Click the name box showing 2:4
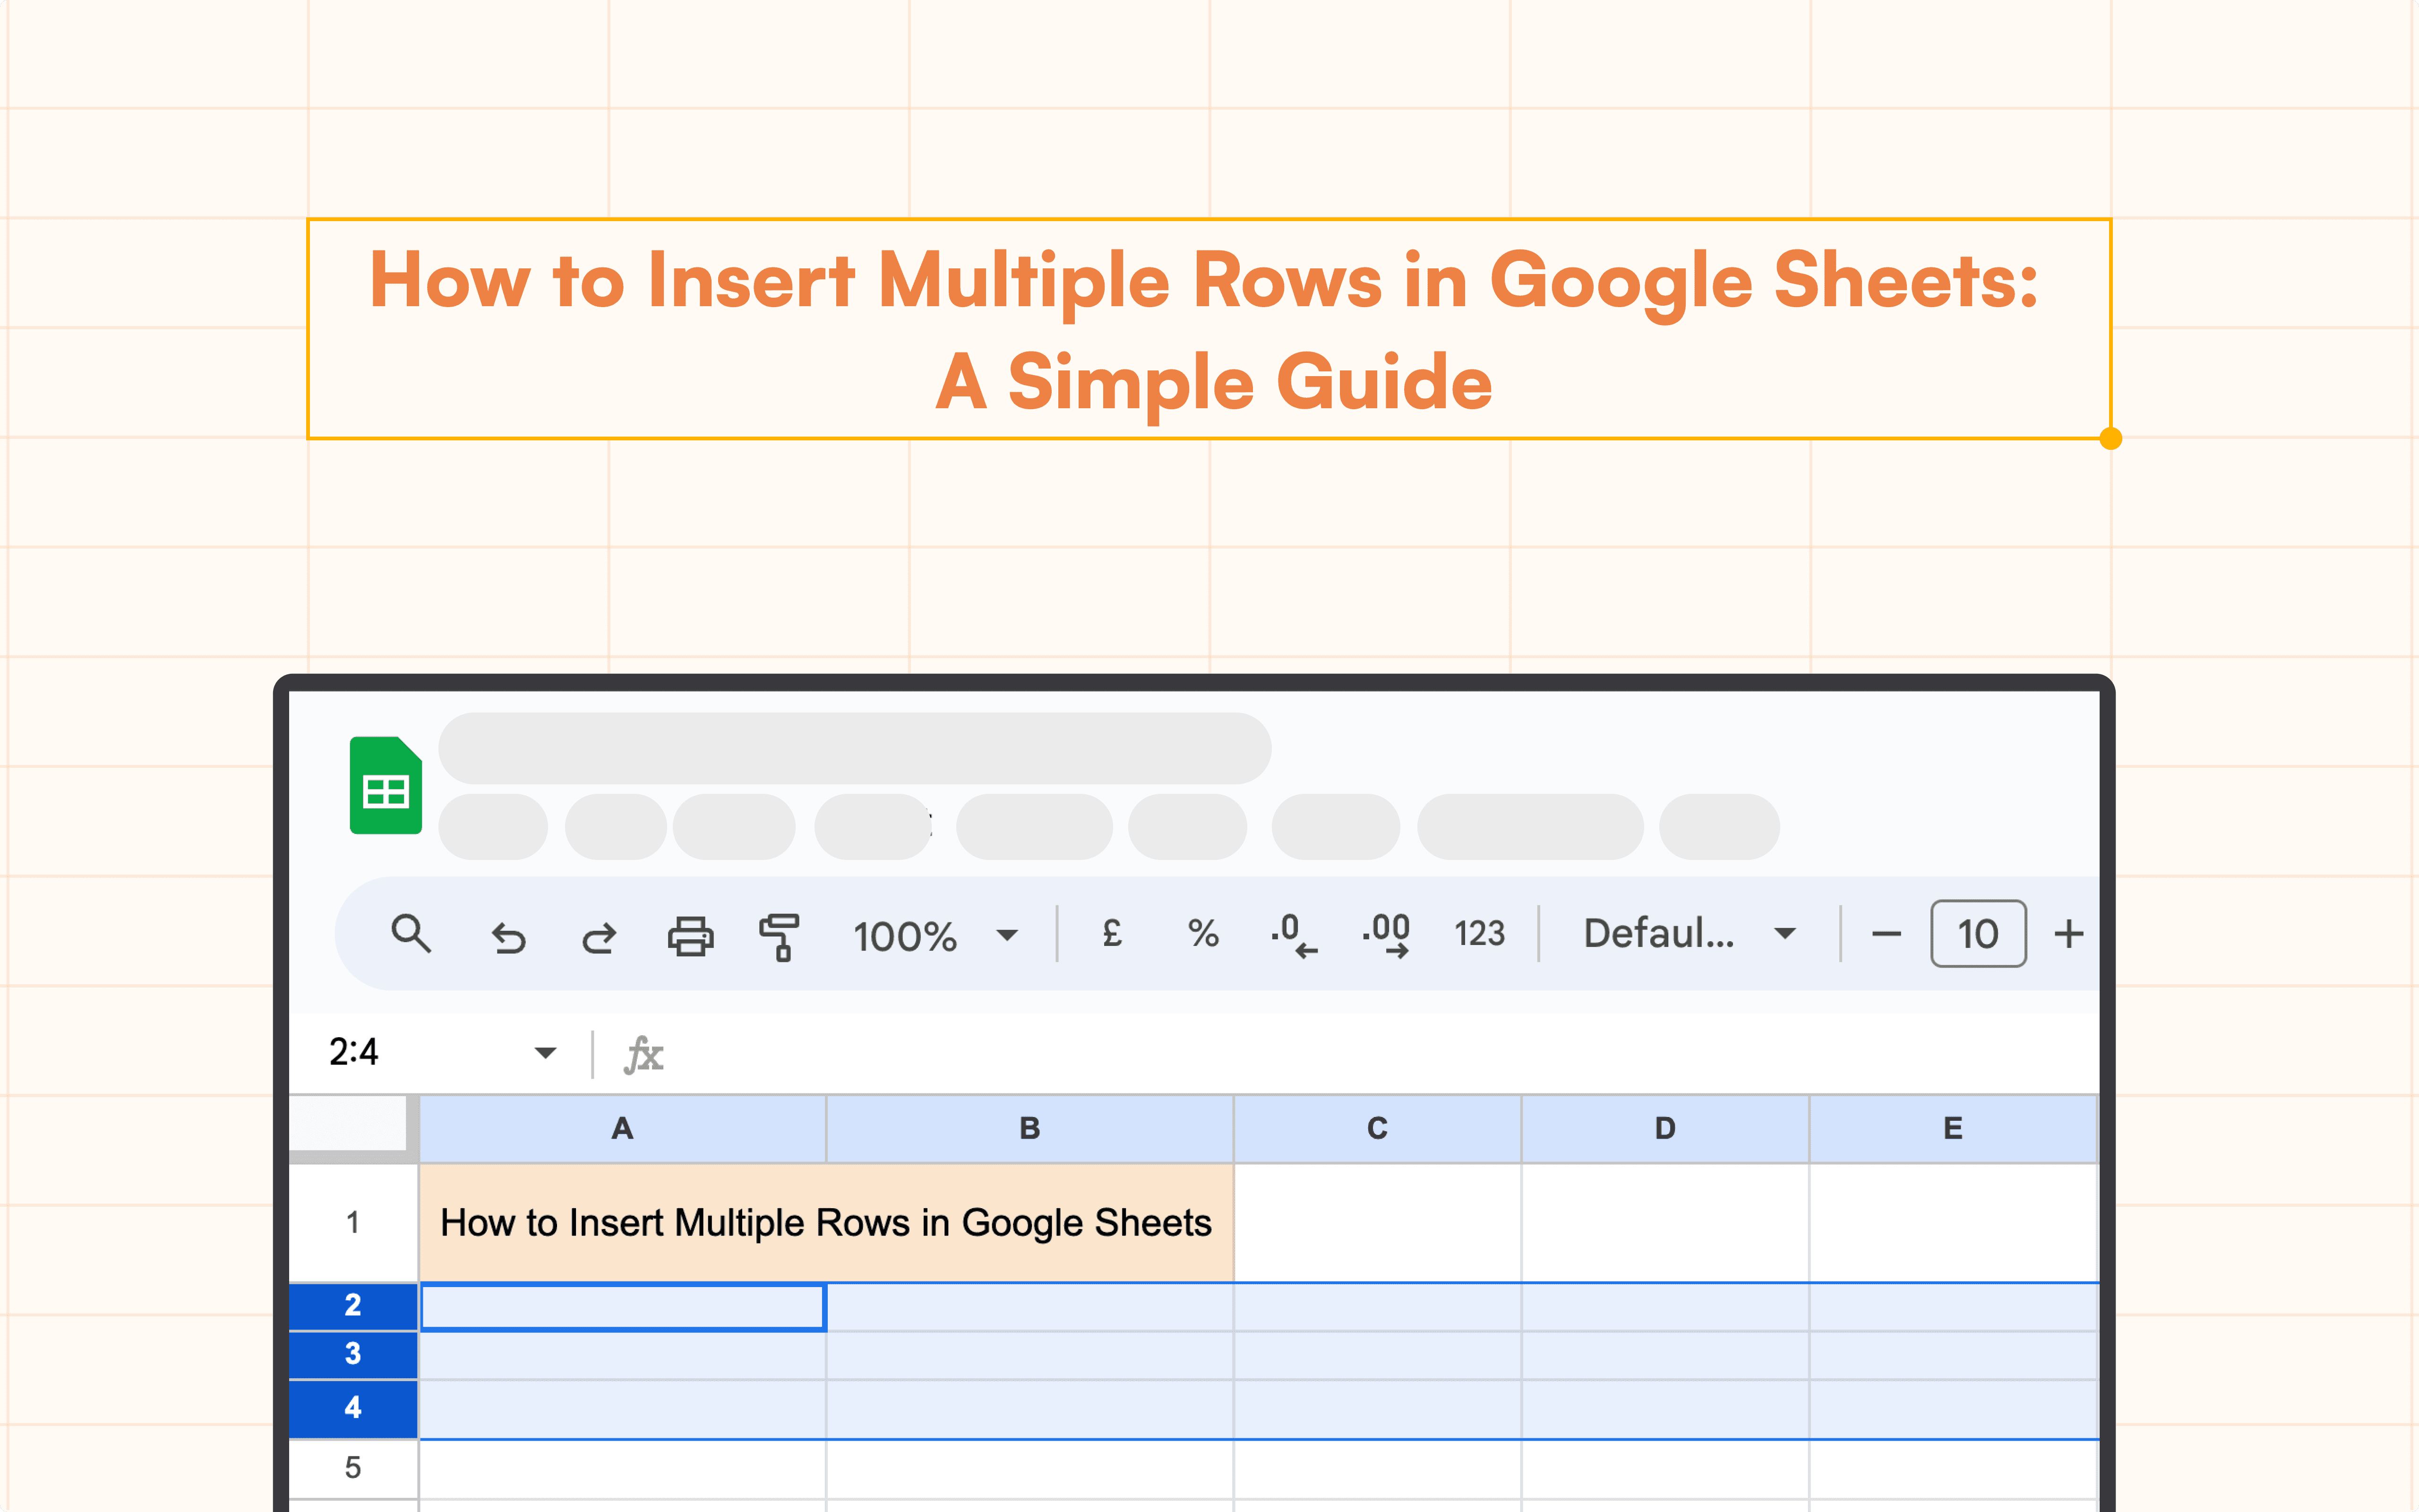 click(354, 1052)
